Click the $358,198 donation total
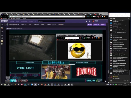The width and height of the screenshot is (131, 98). pyautogui.click(x=91, y=81)
